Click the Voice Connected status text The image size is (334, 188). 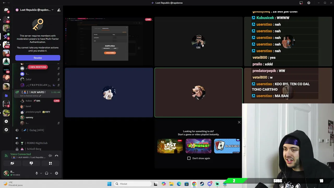tap(20, 154)
